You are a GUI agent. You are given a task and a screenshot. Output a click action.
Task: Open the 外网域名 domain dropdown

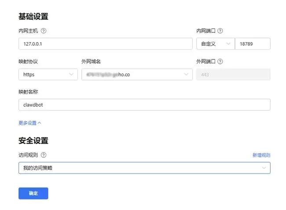137,75
